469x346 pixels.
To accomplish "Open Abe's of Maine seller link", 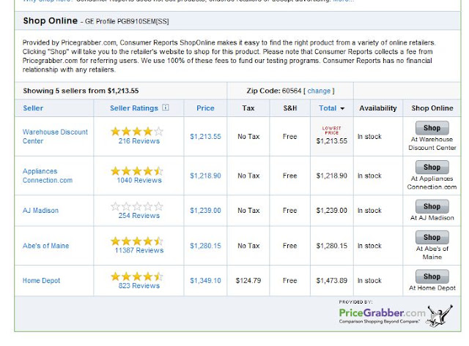I will click(45, 246).
